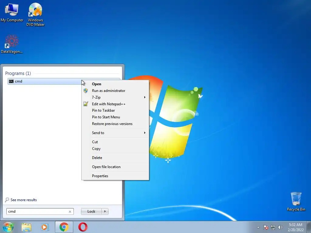
Task: Choose Pin to Start Menu
Action: click(115, 117)
